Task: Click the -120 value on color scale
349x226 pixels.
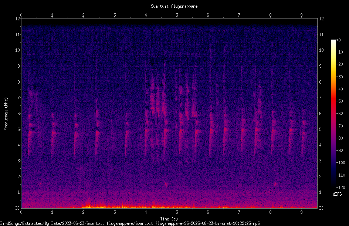Action: [340, 188]
